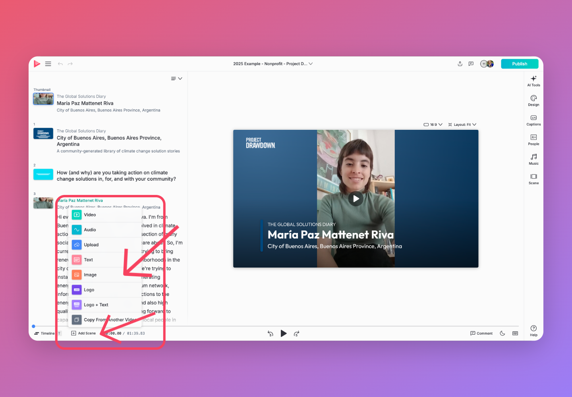Image resolution: width=572 pixels, height=397 pixels.
Task: Click the "María Paz Mattenet Riva" thumbnail title text
Action: coord(85,103)
